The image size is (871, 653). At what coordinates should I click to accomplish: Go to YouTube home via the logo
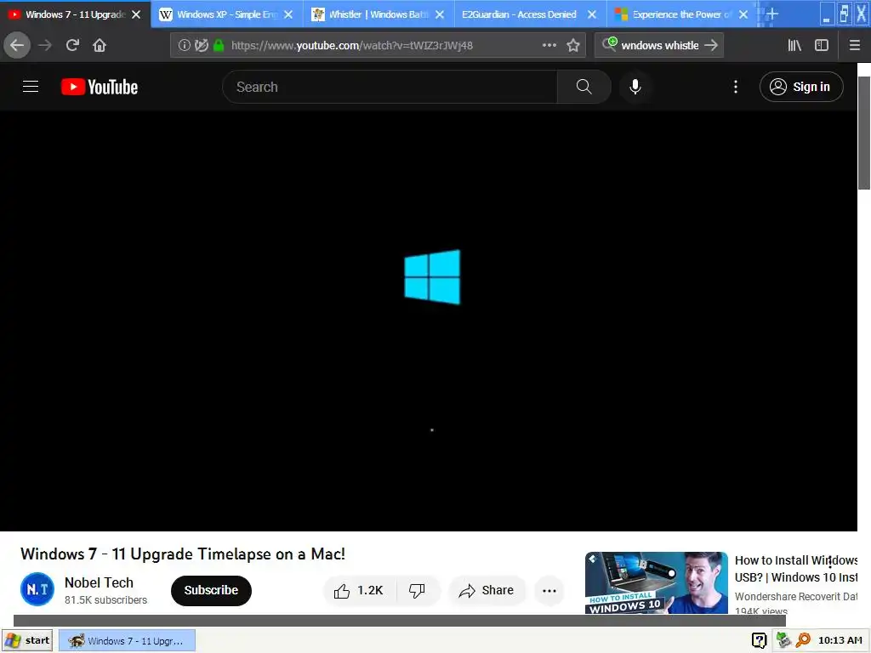click(x=100, y=88)
